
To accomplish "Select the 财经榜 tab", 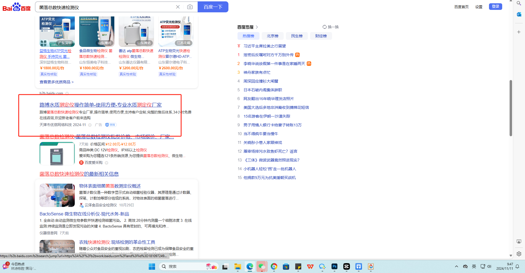I will (x=321, y=36).
